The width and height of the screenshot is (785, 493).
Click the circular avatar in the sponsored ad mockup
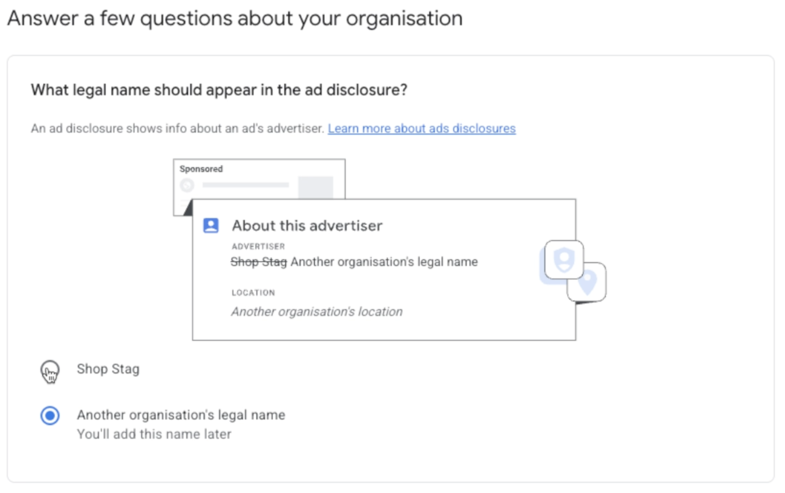pyautogui.click(x=186, y=185)
